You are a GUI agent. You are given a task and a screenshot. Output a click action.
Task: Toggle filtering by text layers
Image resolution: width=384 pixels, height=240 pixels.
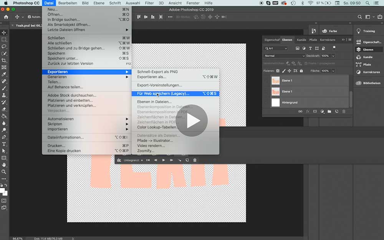[x=310, y=48]
